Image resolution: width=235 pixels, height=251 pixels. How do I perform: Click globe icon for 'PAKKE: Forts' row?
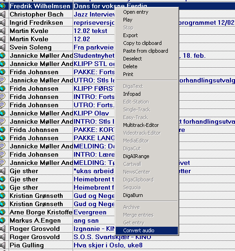tap(3, 72)
